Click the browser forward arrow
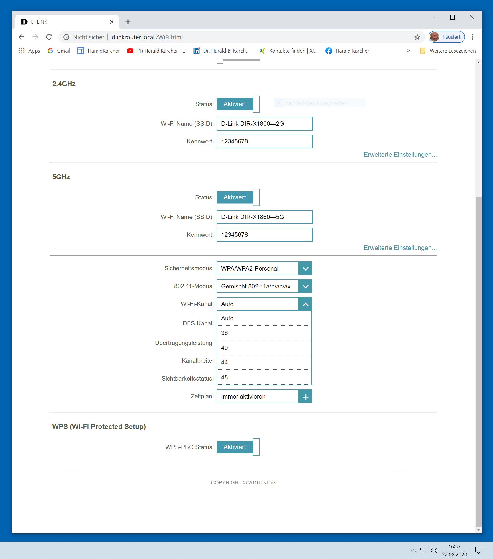The image size is (493, 559). tap(35, 37)
